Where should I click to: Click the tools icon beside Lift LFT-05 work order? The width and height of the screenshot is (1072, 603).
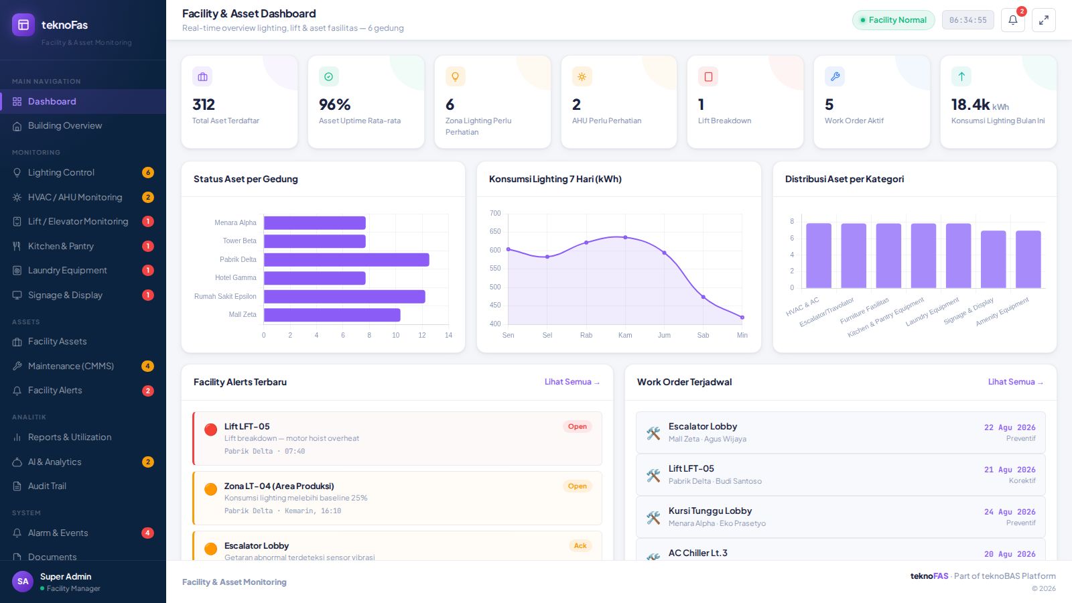coord(653,475)
